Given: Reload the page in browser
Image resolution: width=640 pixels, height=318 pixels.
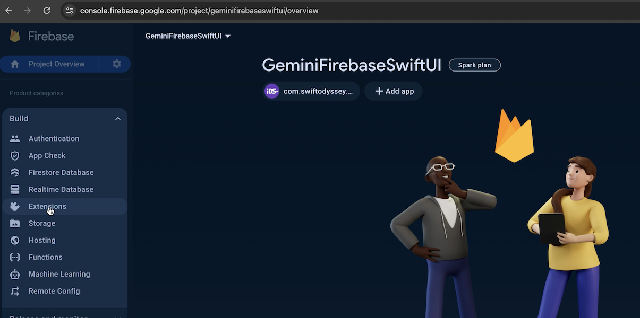Looking at the screenshot, I should click(47, 11).
